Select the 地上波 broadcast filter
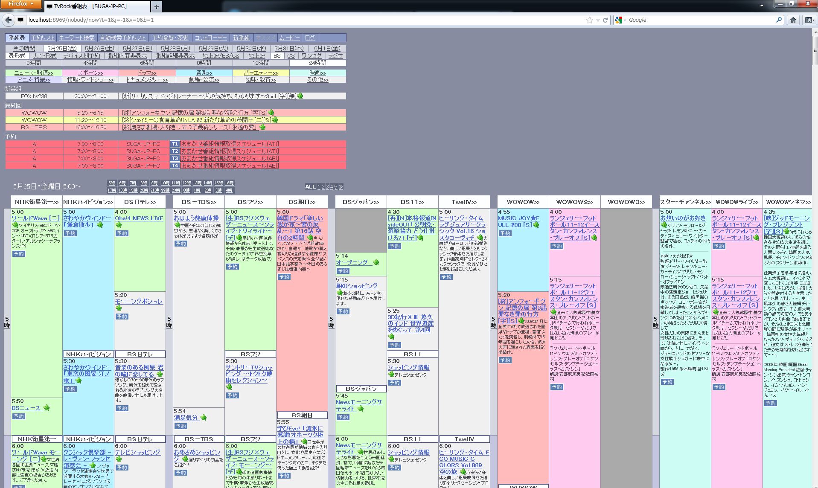 (x=257, y=55)
